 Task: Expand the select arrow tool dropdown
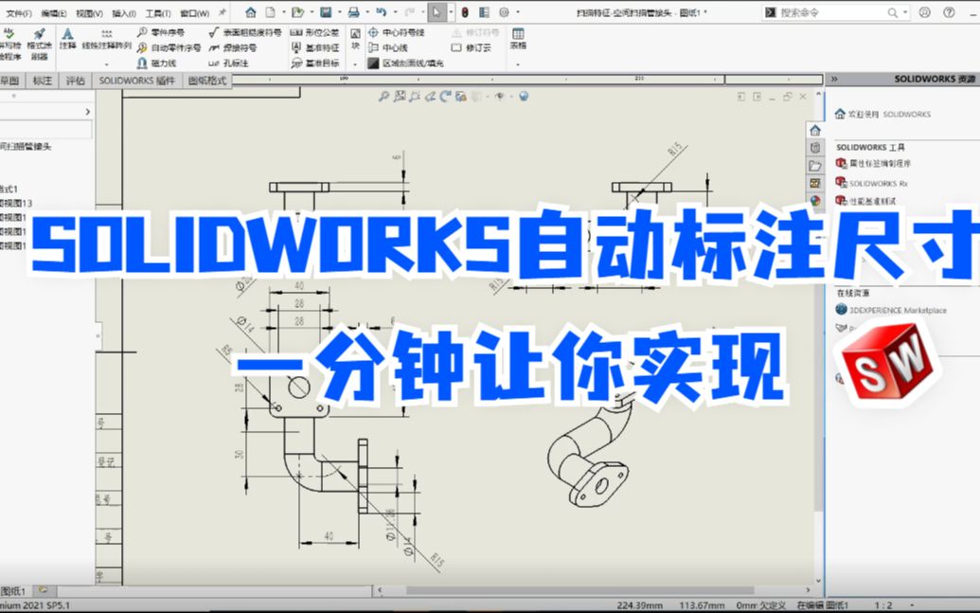coord(450,11)
